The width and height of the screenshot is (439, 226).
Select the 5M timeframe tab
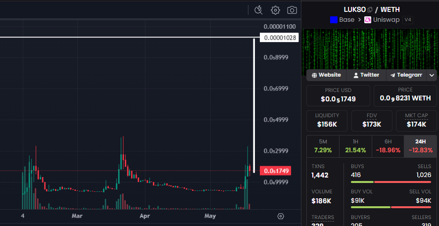coord(323,146)
